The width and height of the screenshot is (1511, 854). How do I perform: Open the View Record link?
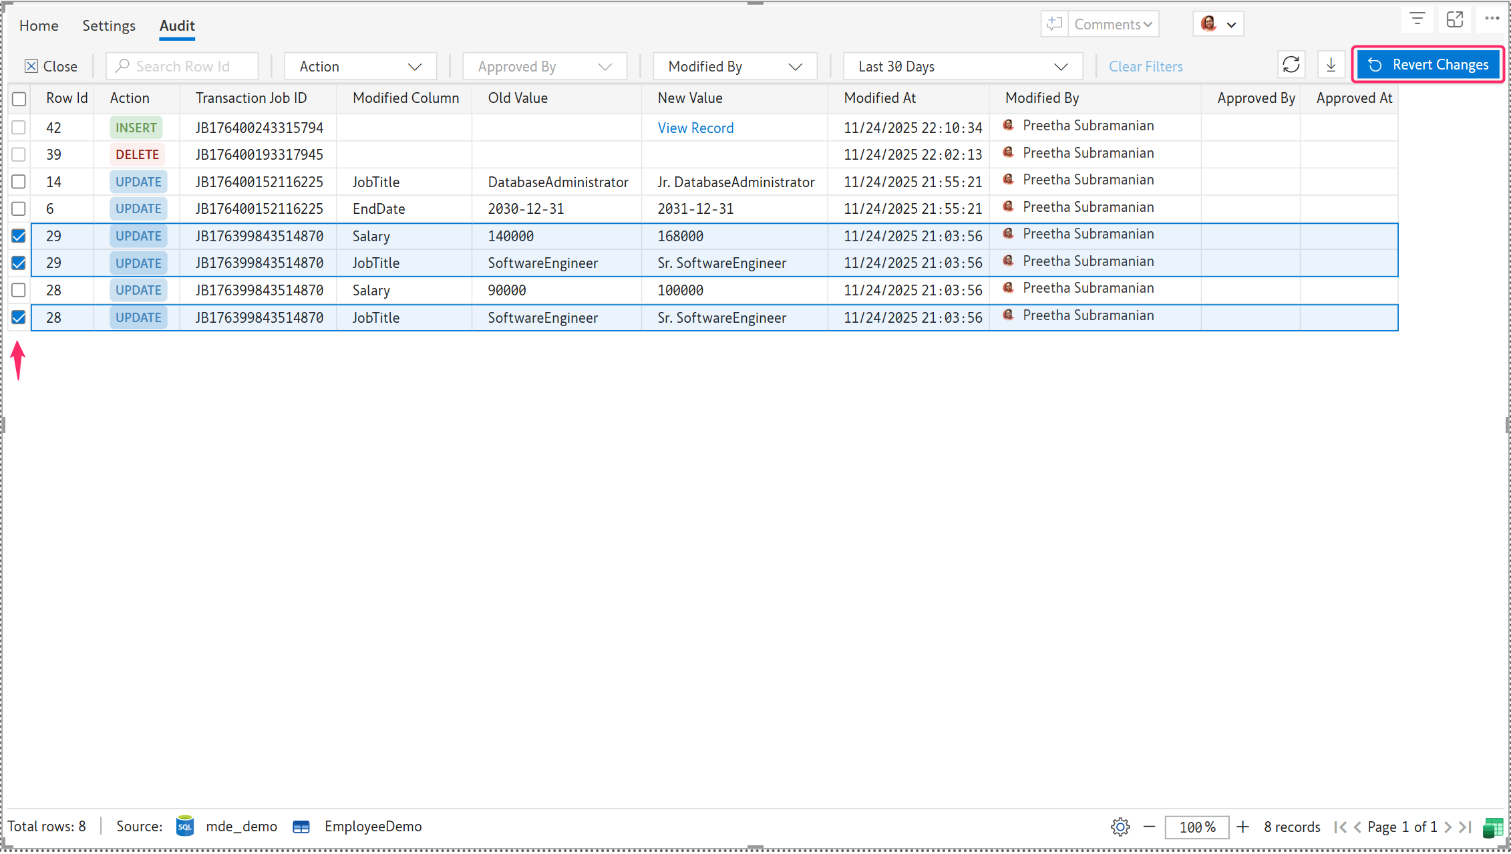[695, 128]
